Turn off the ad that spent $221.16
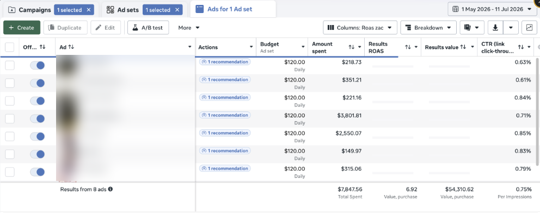 pyautogui.click(x=37, y=101)
